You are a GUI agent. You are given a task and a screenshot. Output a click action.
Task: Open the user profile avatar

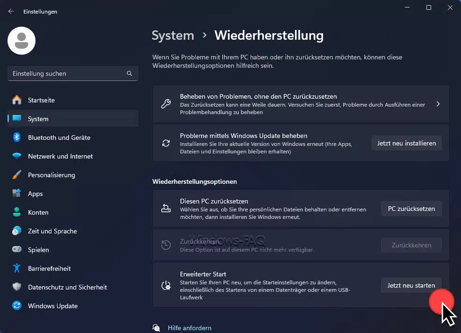(x=22, y=41)
